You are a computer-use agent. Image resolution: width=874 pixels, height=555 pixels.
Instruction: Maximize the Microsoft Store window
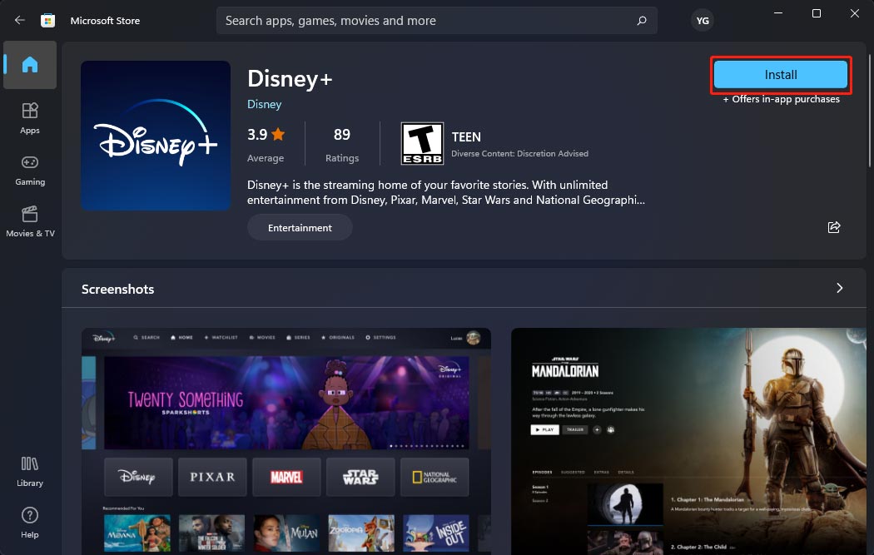click(816, 12)
